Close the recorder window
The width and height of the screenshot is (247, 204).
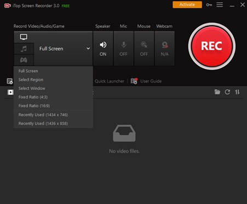click(x=243, y=5)
